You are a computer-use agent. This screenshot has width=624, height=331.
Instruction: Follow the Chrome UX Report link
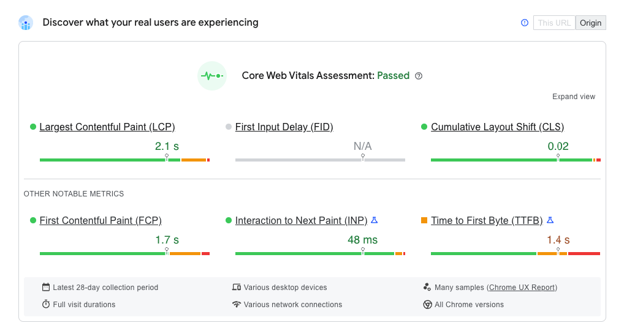522,288
